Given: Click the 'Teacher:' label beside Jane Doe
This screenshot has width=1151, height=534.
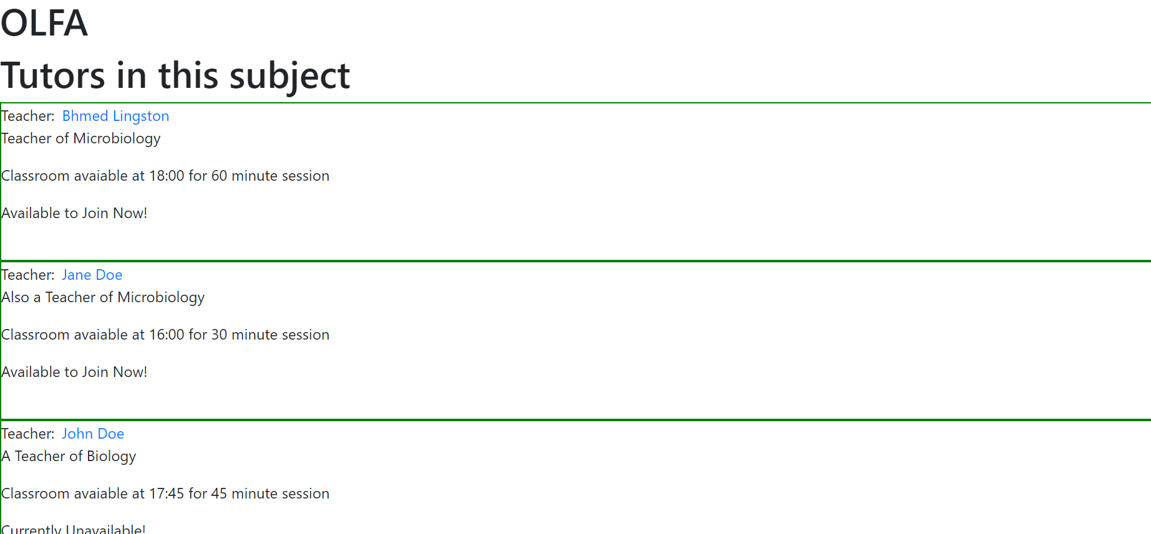Looking at the screenshot, I should coord(28,275).
